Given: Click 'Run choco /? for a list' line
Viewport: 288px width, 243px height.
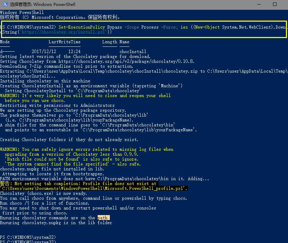Looking at the screenshot, I should [x=45, y=203].
